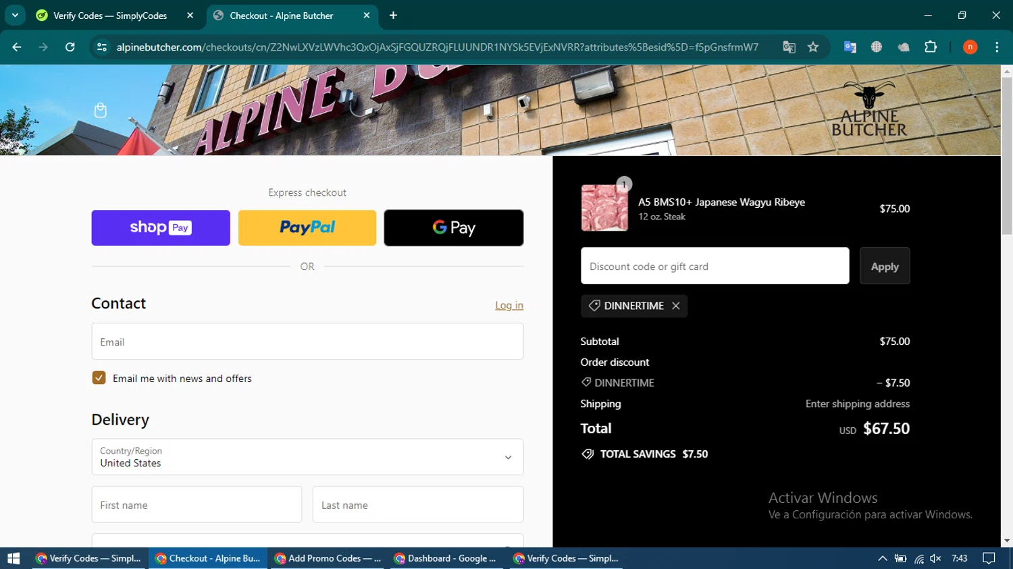Viewport: 1013px width, 569px height.
Task: Click the A5 BMS10+ Japanese Wagyu Ribeye text
Action: point(721,202)
